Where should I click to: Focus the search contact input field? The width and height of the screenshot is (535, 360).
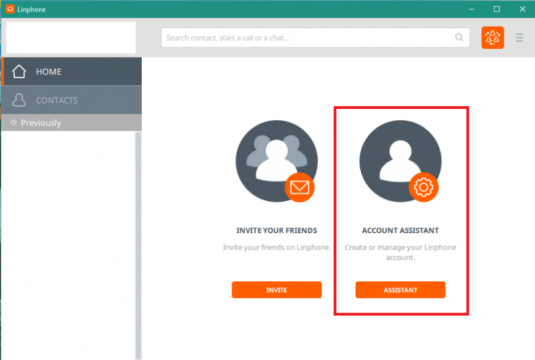pyautogui.click(x=315, y=37)
